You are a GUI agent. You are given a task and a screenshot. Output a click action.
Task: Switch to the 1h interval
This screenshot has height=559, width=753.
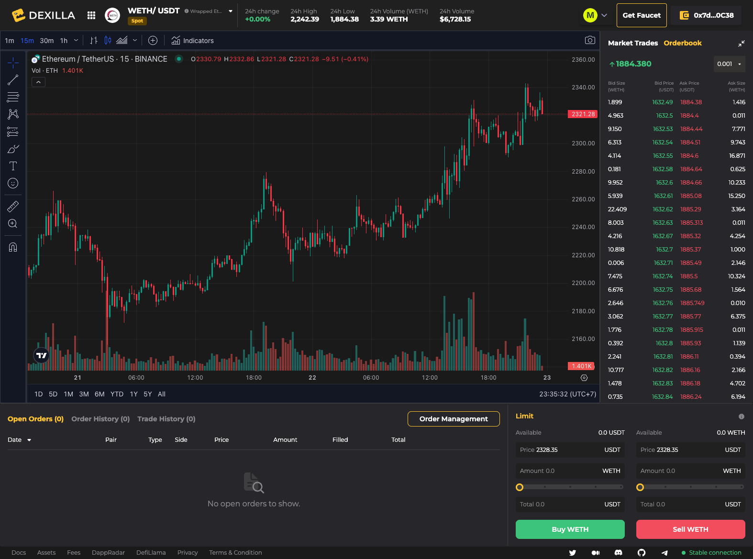tap(64, 41)
